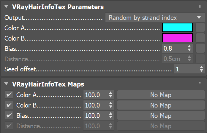The image size is (207, 133).
Task: Open the cyan Color A swatch
Action: pyautogui.click(x=177, y=28)
